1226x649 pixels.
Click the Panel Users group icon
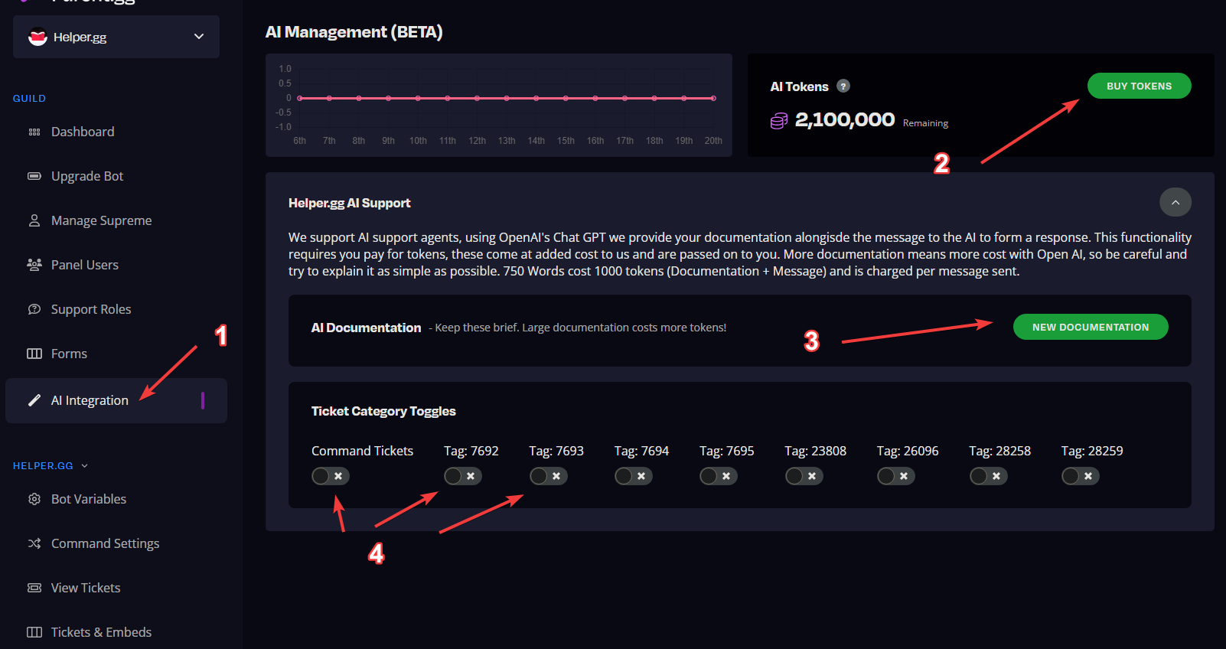(34, 265)
